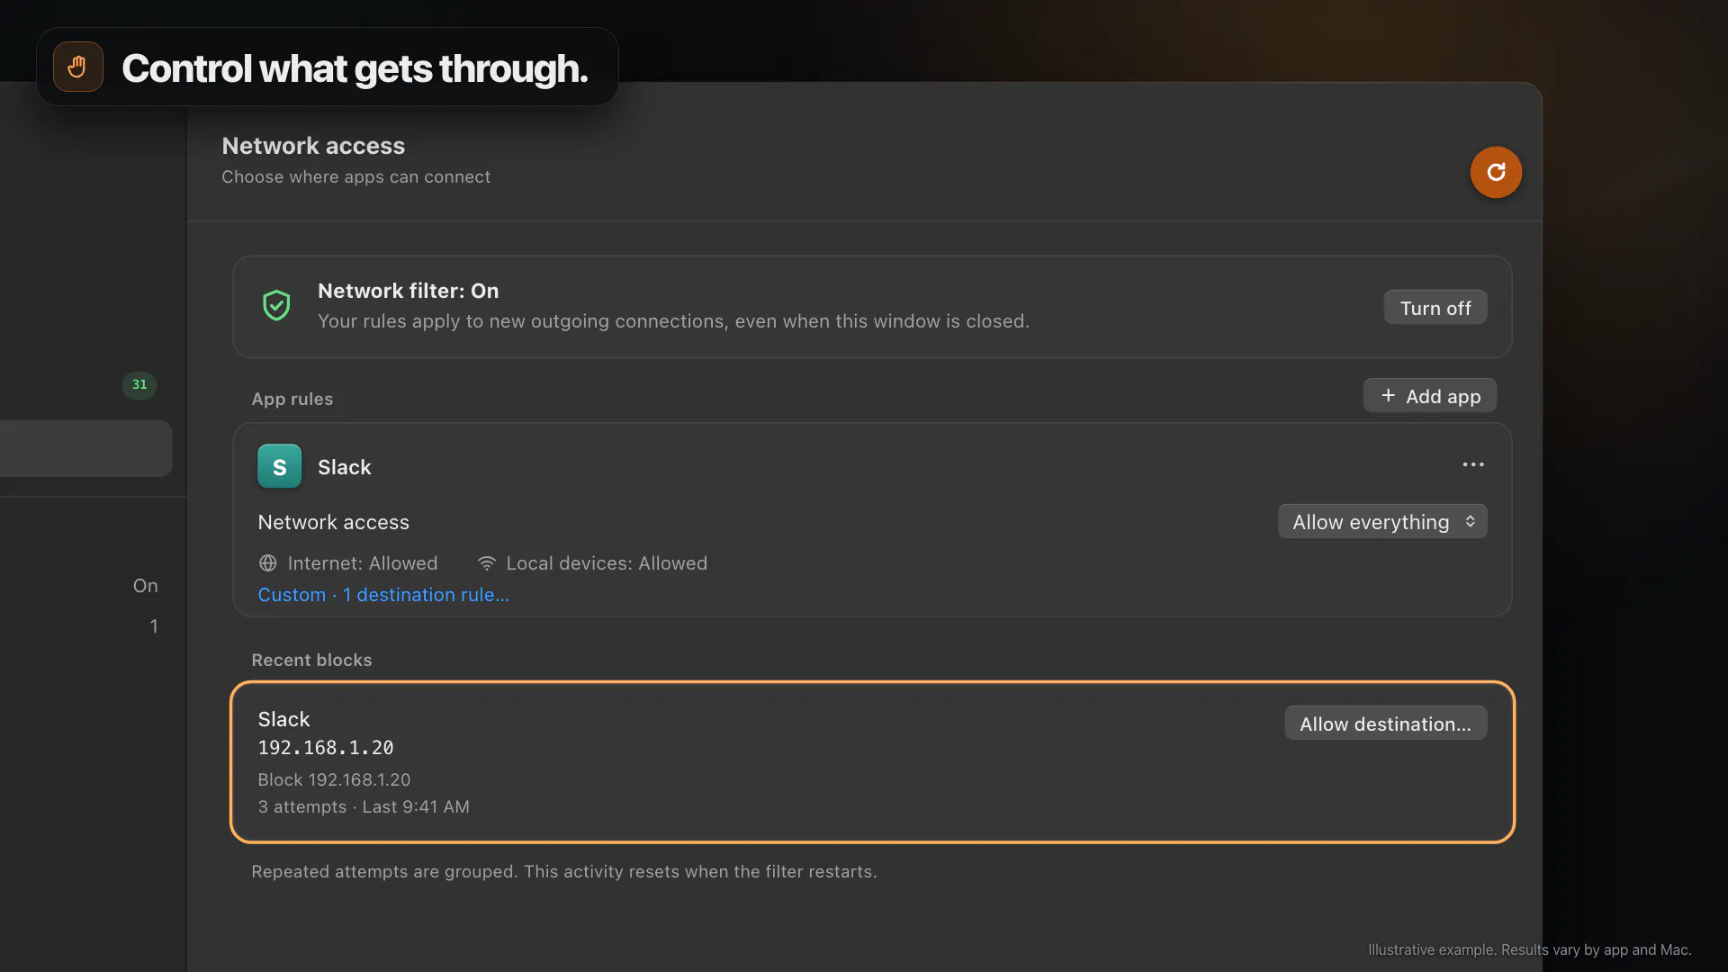Viewport: 1728px width, 972px height.
Task: Click the Local devices: Allowed text
Action: [607, 563]
